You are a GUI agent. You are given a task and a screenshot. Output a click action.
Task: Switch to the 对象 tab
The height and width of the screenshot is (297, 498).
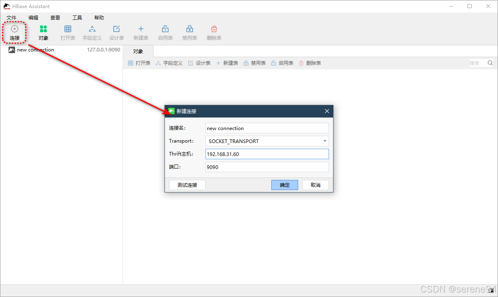(138, 51)
